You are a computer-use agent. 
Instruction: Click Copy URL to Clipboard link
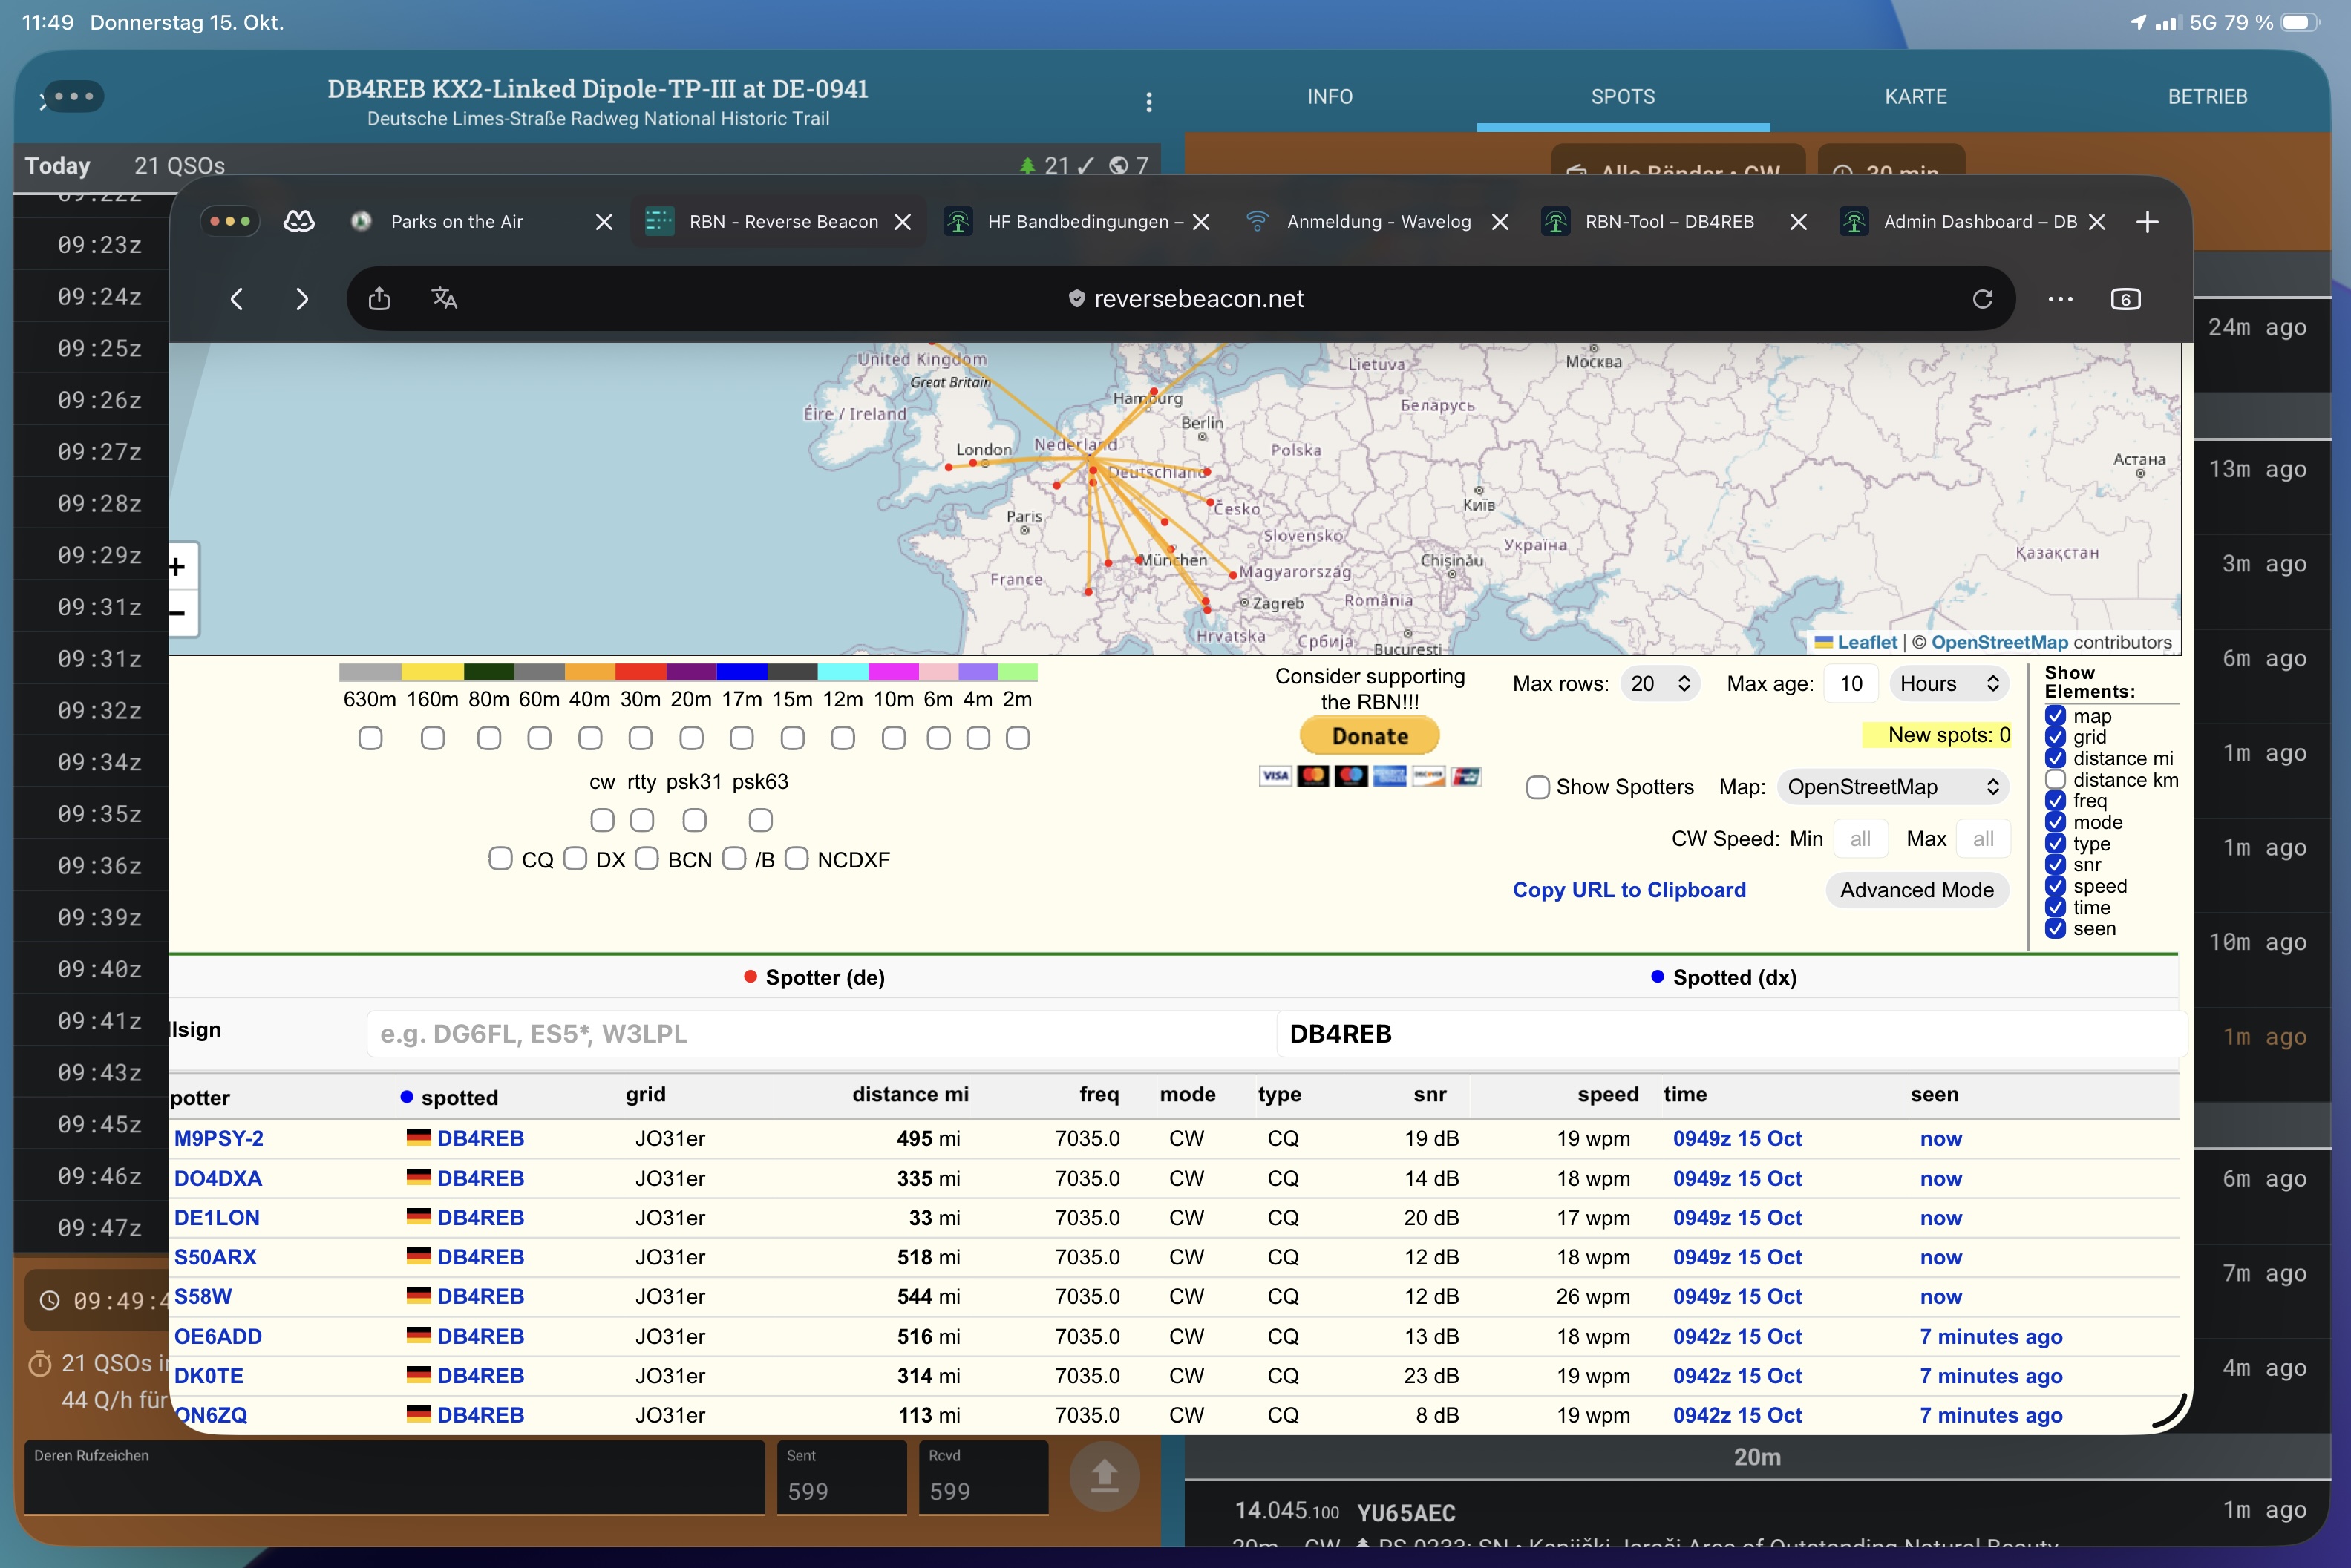click(x=1629, y=890)
